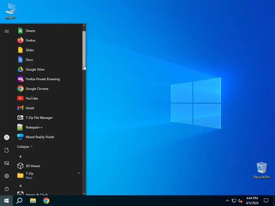Screen dimensions: 275x206
Task: Open the Gmail app icon
Action: pyautogui.click(x=20, y=108)
